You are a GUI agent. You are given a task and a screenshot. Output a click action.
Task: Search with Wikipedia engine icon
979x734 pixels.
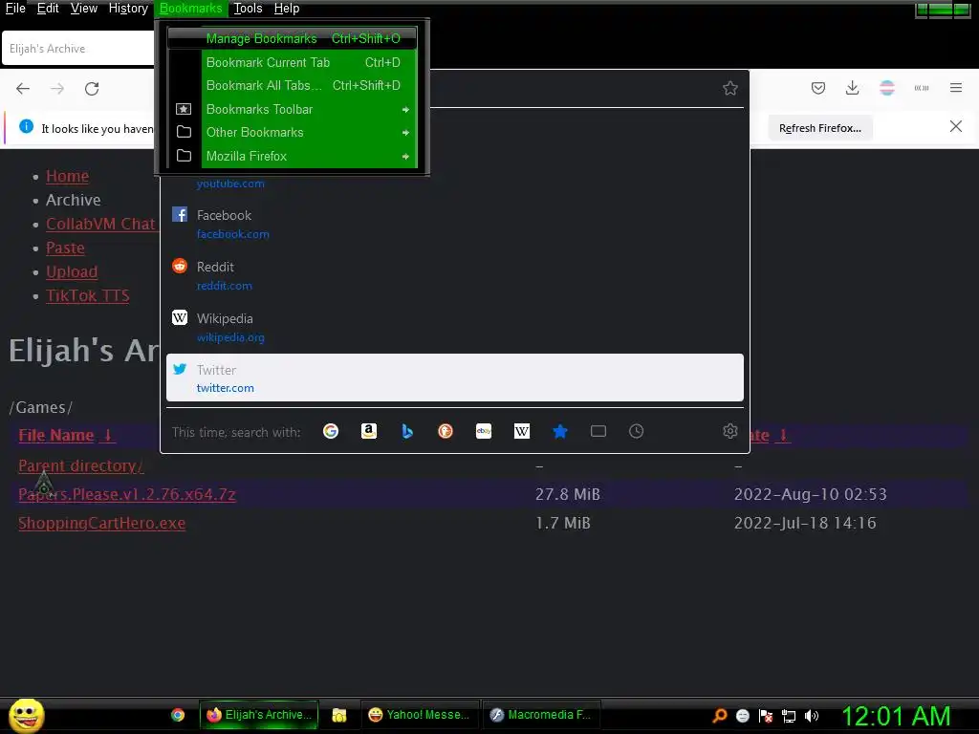(x=522, y=431)
